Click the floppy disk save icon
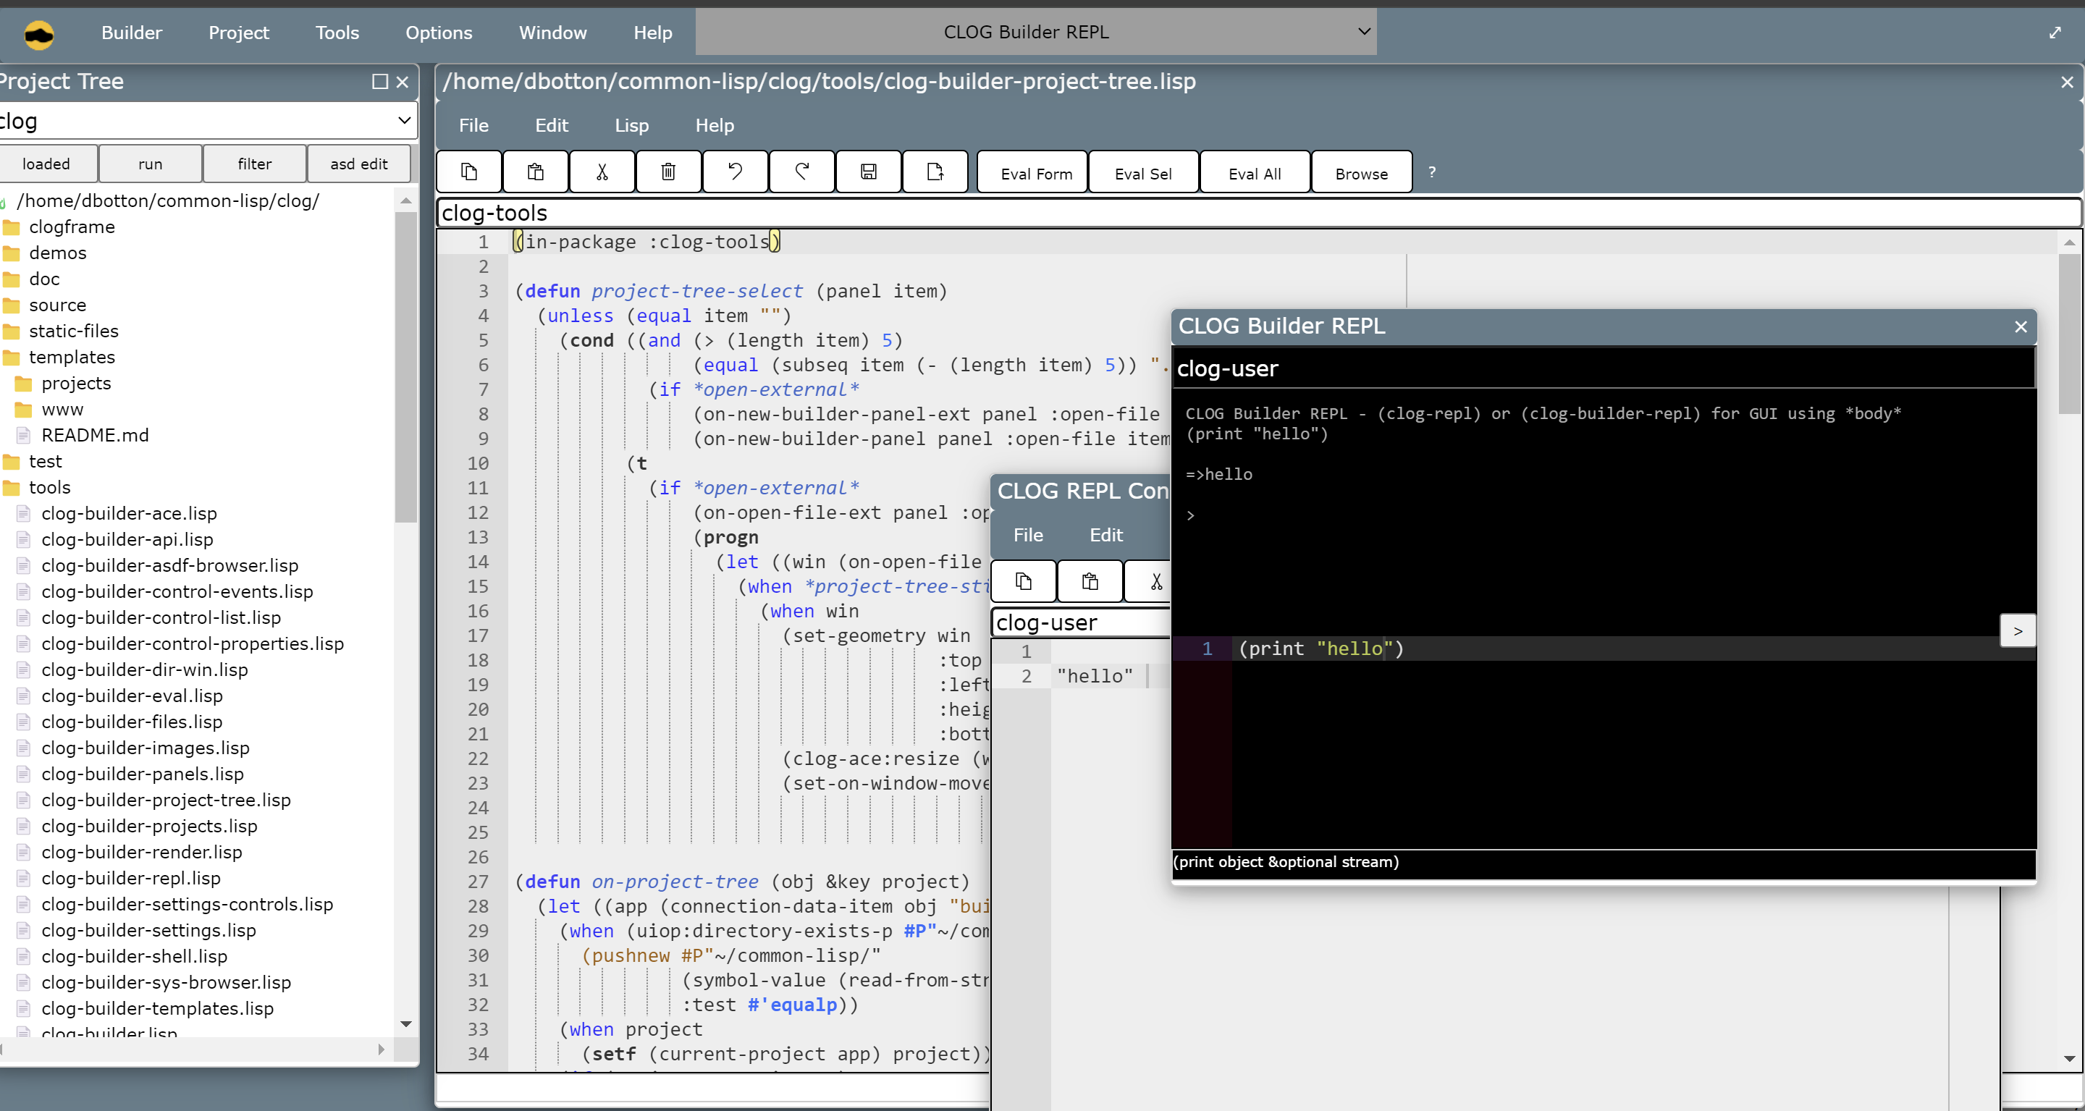The image size is (2085, 1111). [868, 172]
